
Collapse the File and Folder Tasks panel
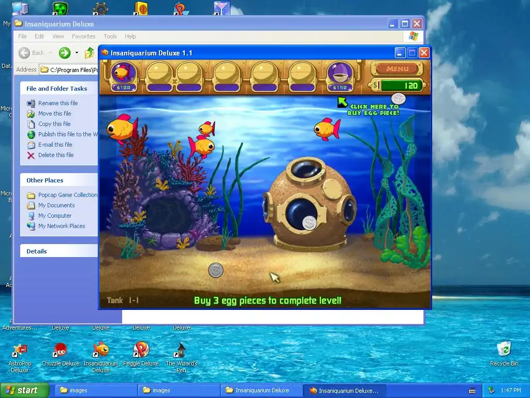click(x=59, y=88)
